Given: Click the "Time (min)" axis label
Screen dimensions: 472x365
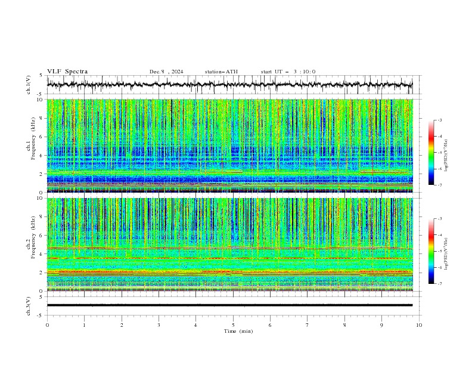Looking at the screenshot, I should pos(238,331).
